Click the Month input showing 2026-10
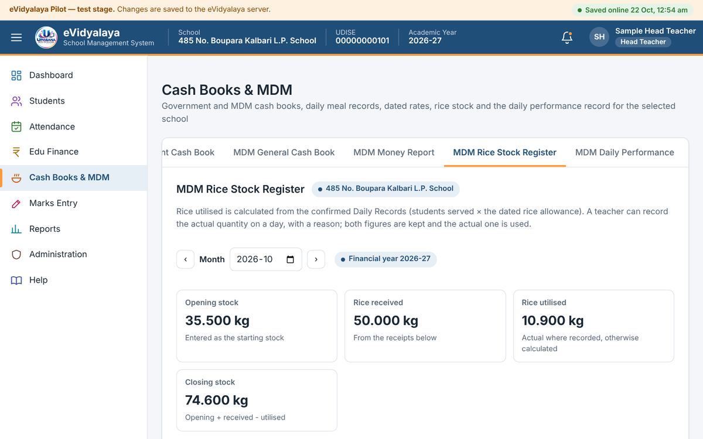 coord(265,259)
